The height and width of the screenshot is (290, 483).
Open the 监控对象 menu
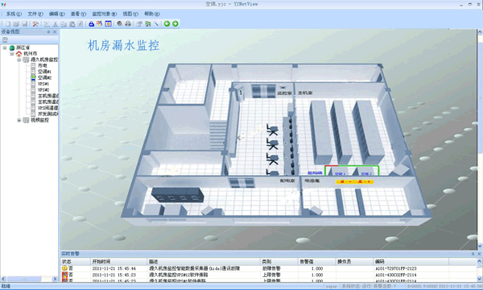[104, 14]
